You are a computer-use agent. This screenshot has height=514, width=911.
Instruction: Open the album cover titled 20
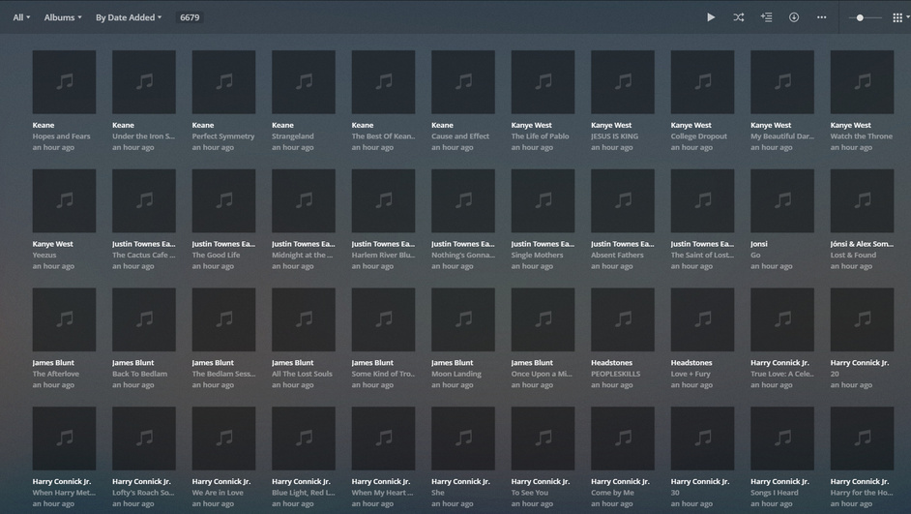click(862, 319)
